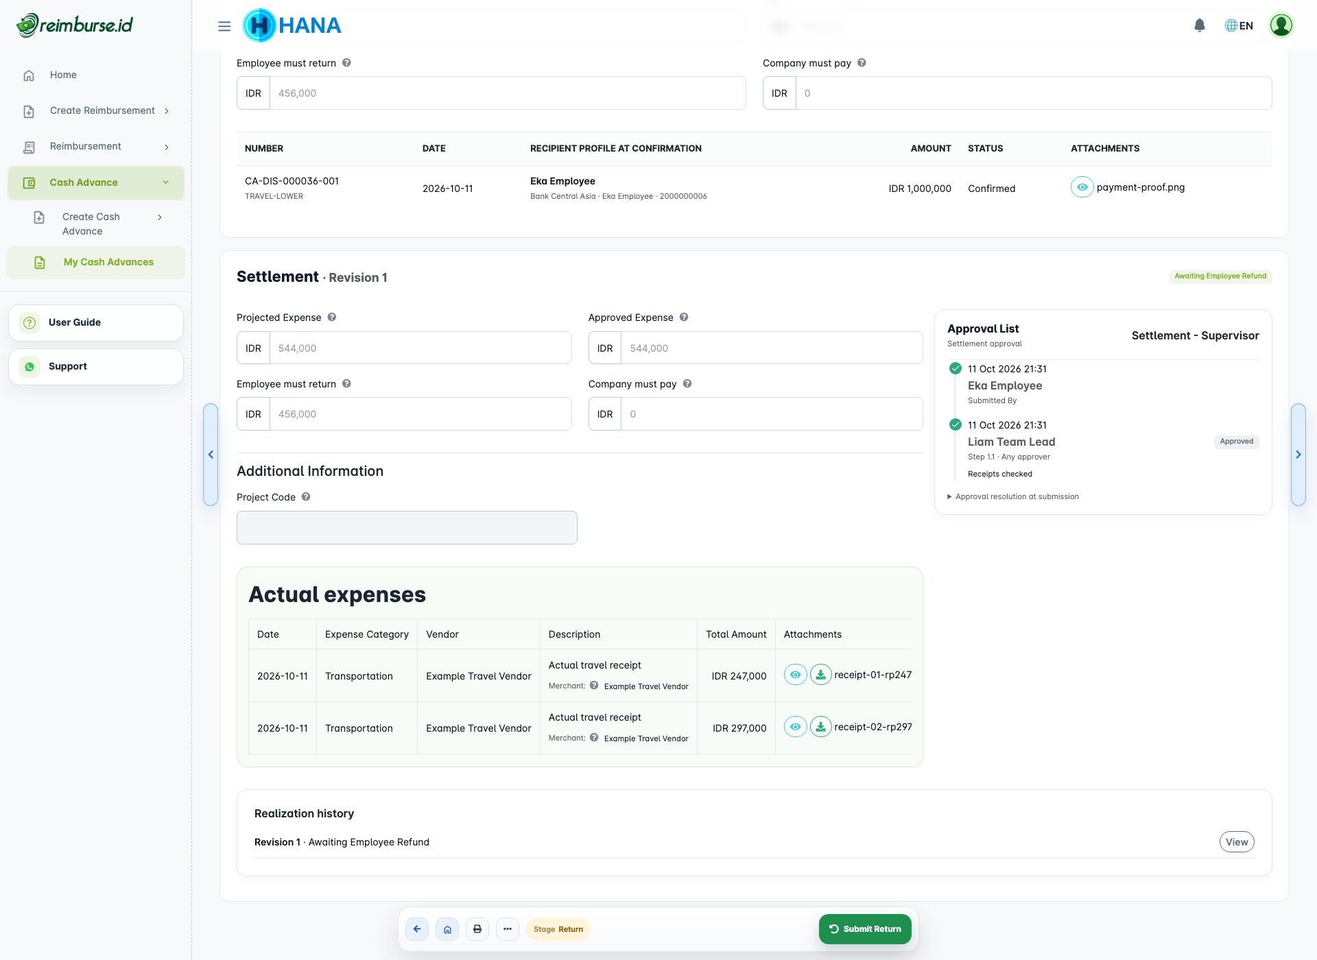Preview the payment-proof.png attachment
Screen dimensions: 1317x960
(x=1082, y=187)
